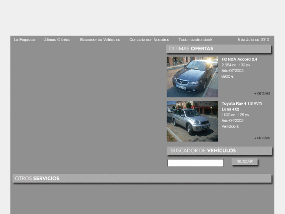Click the Año 07/2003 text
This screenshot has width=285, height=214.
tap(232, 71)
